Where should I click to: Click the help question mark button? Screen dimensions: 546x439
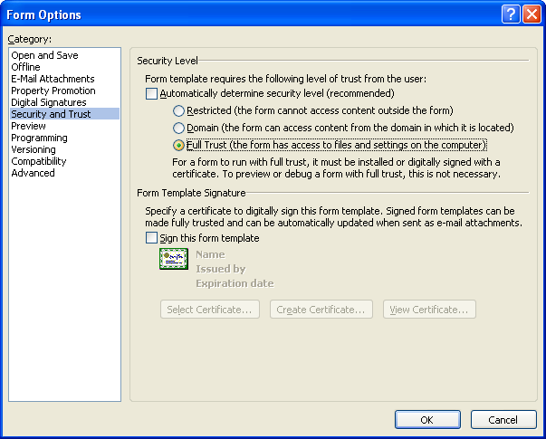[511, 14]
